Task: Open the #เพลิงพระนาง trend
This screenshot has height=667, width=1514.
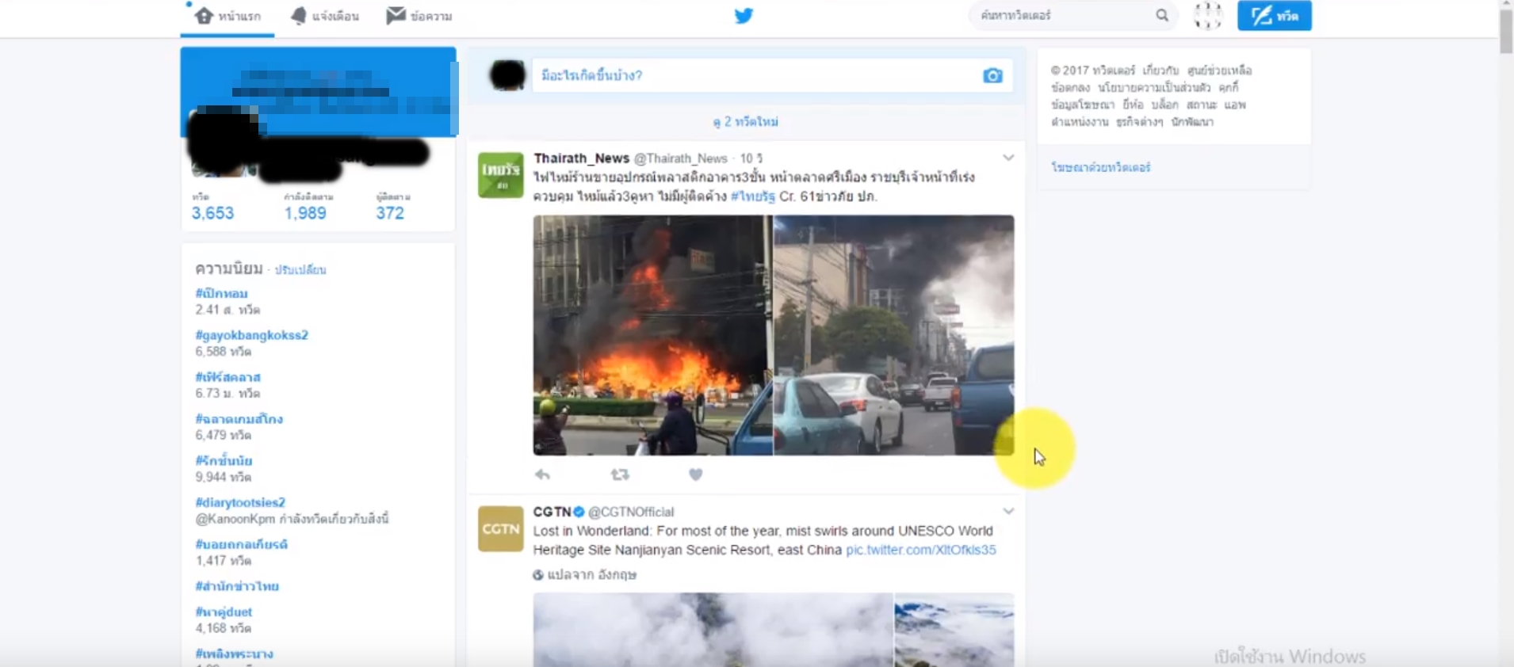Action: [234, 654]
